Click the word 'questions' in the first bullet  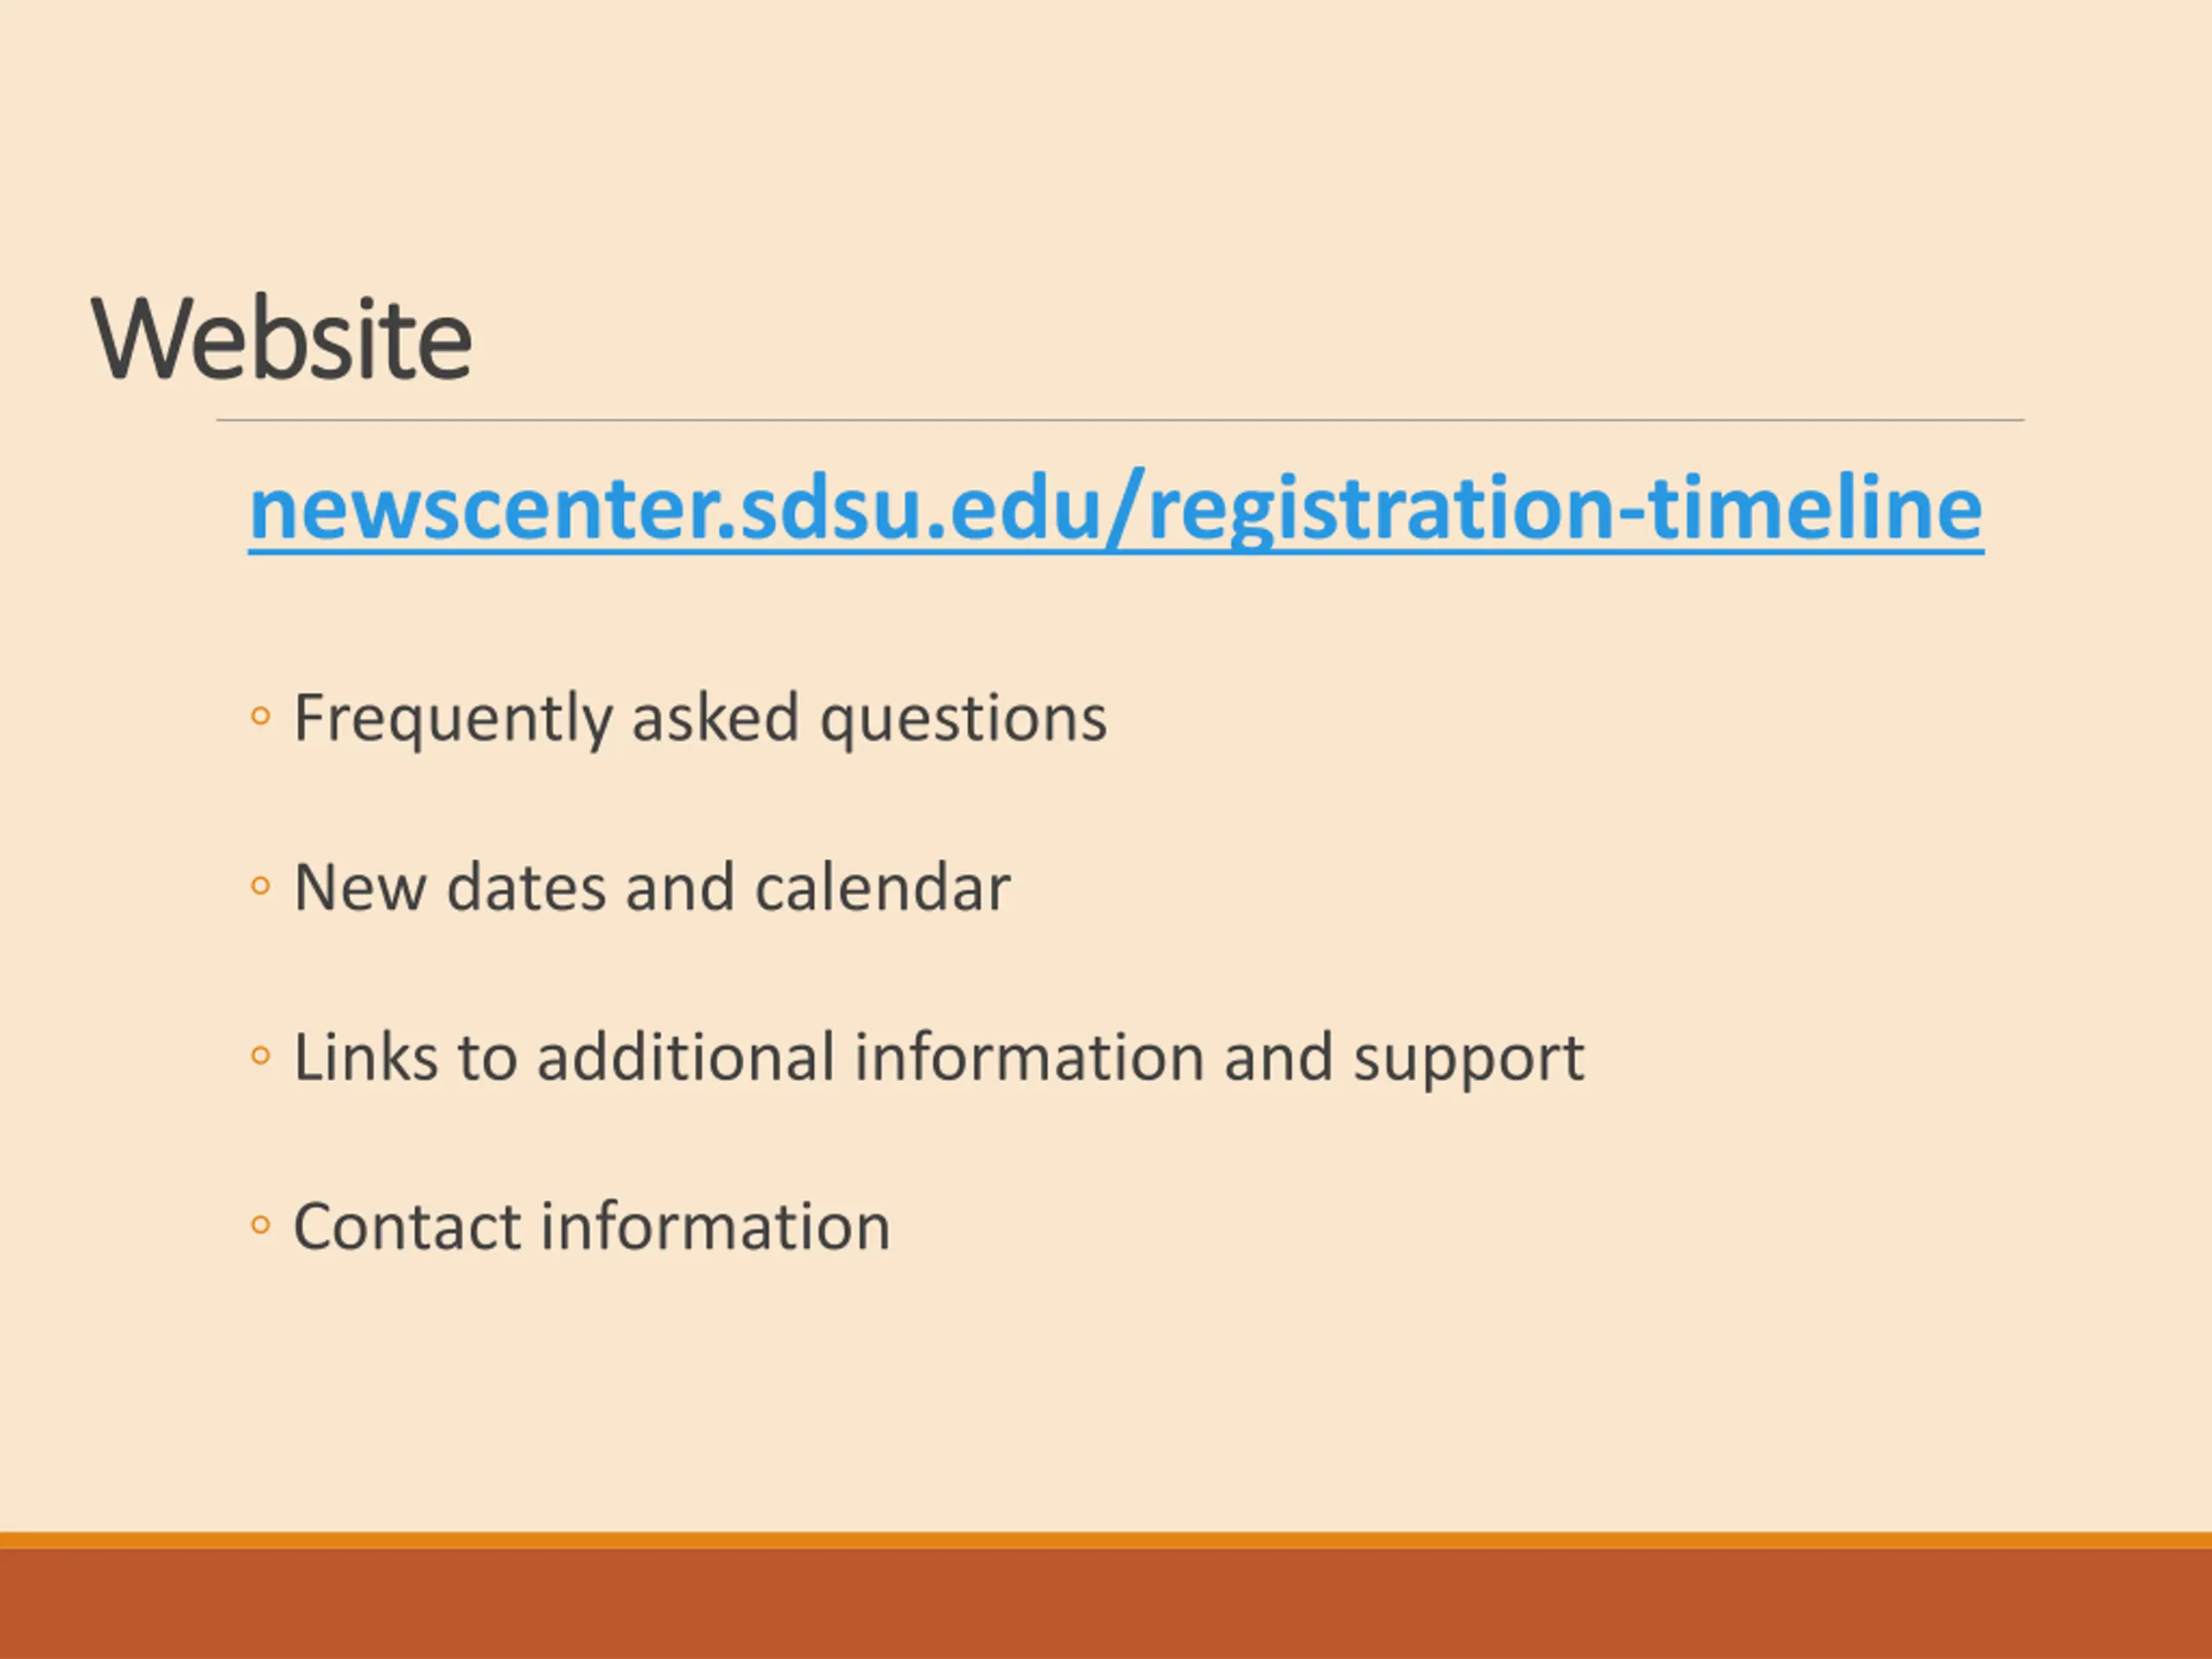pos(963,720)
